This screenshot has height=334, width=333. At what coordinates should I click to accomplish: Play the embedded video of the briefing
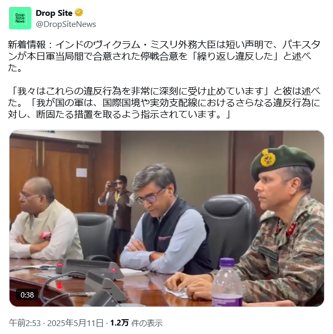click(167, 218)
